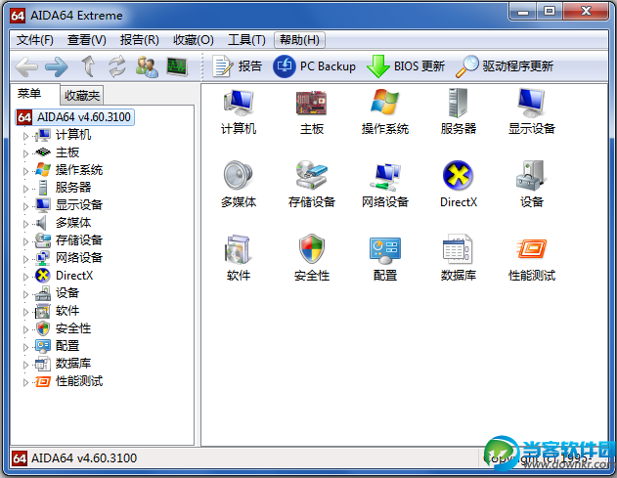Open the 报告(R) menu
The height and width of the screenshot is (478, 617).
tap(139, 40)
